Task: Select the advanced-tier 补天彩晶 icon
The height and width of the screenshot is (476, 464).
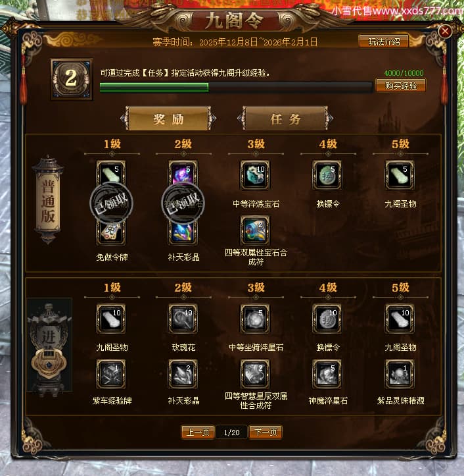Action: pyautogui.click(x=183, y=374)
